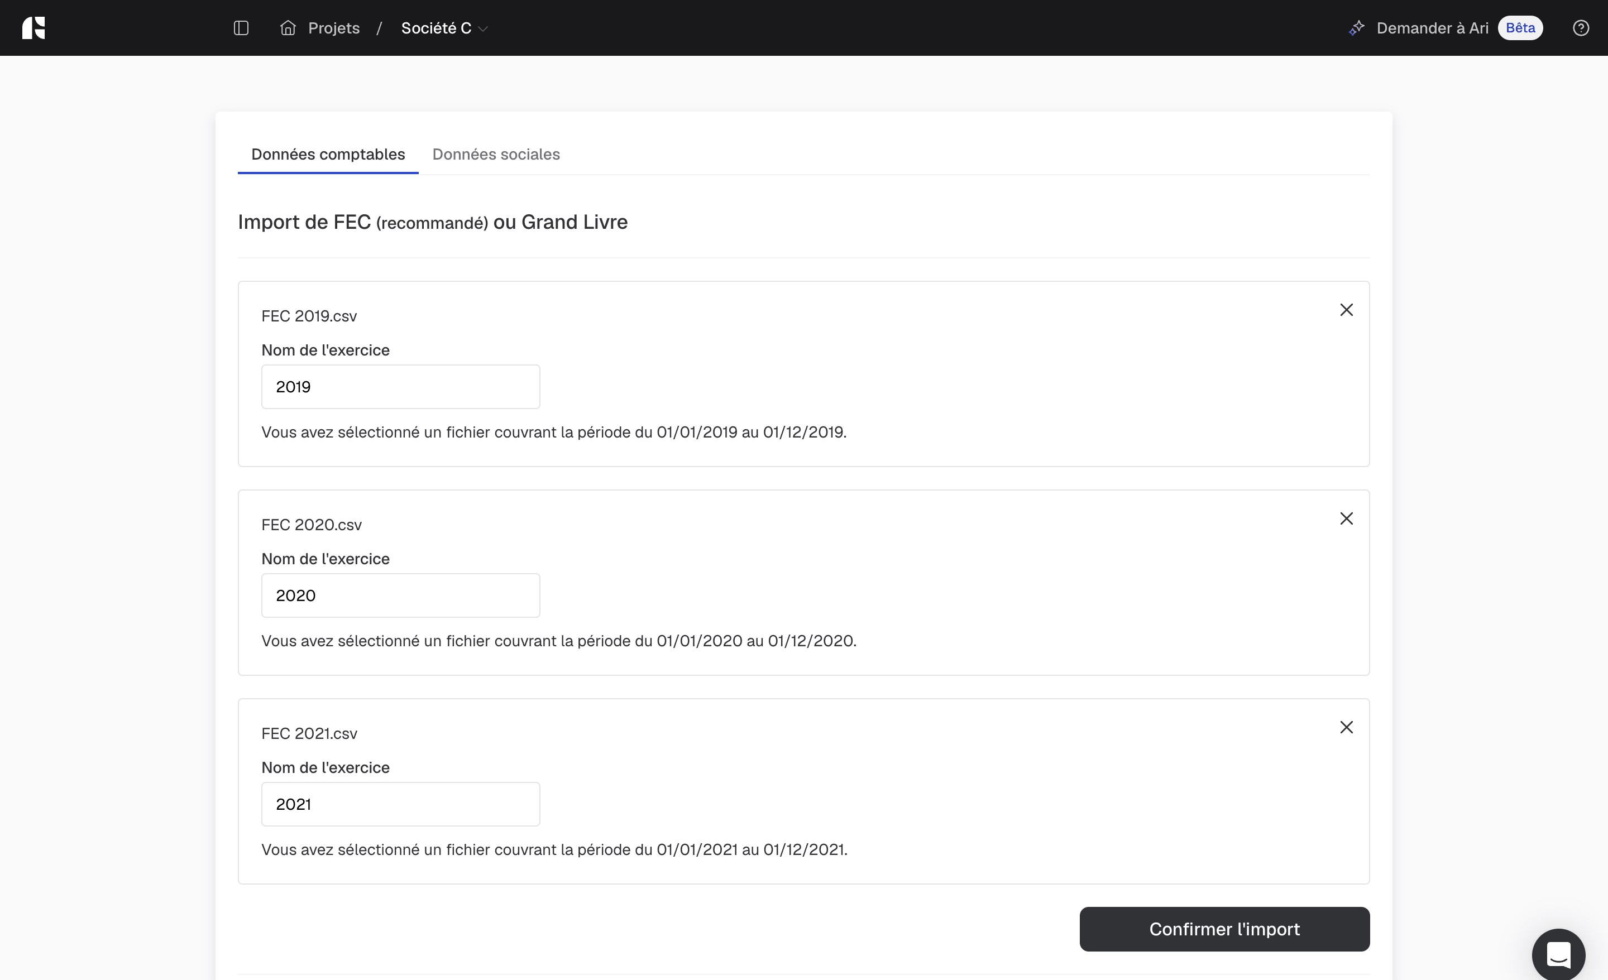1608x980 pixels.
Task: Click period text ending 01/12/2020
Action: 559,641
